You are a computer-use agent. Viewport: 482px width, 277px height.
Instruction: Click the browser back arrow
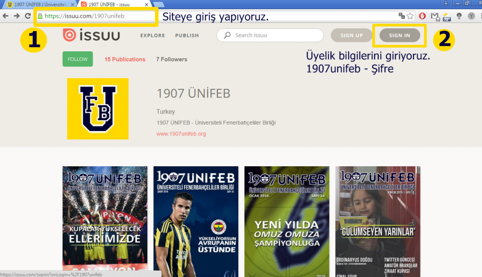5,16
